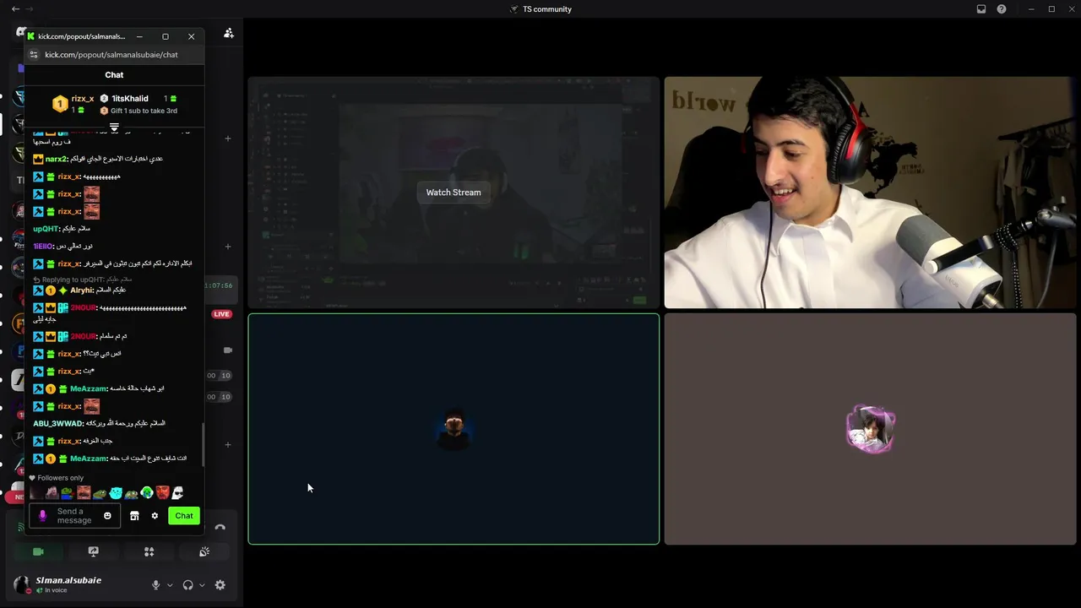Open the Activities launcher icon
Image resolution: width=1081 pixels, height=608 pixels.
click(149, 551)
